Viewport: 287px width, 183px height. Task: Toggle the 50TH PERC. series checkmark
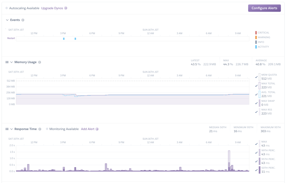tap(256, 170)
